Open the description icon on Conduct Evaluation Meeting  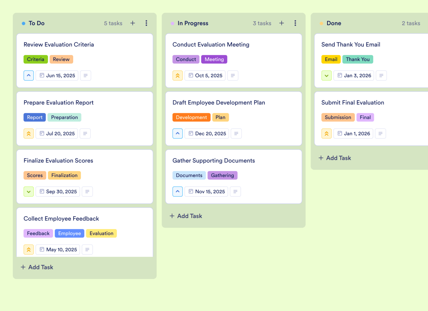coord(233,75)
